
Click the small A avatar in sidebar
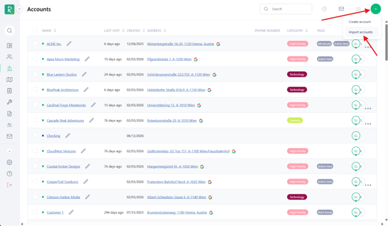(10, 151)
